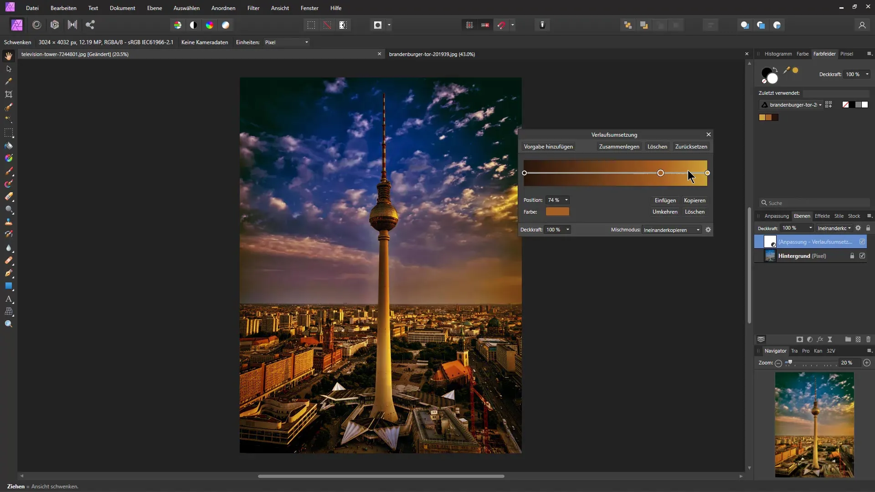The height and width of the screenshot is (492, 875).
Task: Select the Eraser brush tool
Action: [x=9, y=197]
